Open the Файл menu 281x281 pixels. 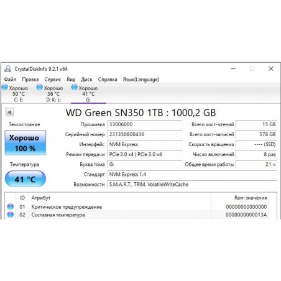[x=10, y=80]
